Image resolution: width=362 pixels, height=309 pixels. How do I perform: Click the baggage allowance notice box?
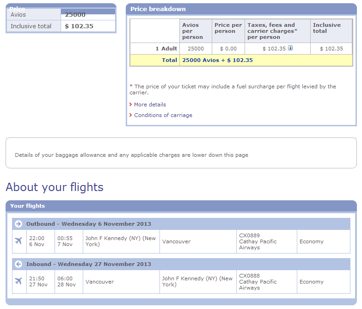pos(181,153)
